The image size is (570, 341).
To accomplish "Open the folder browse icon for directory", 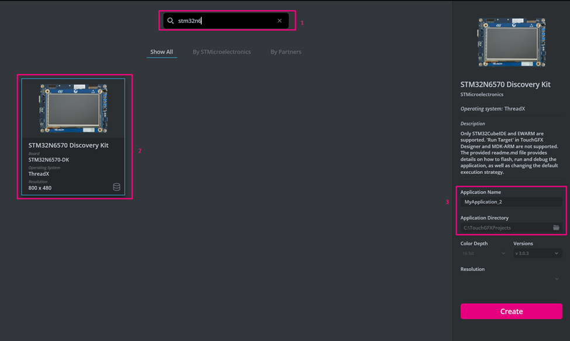I will (x=556, y=228).
